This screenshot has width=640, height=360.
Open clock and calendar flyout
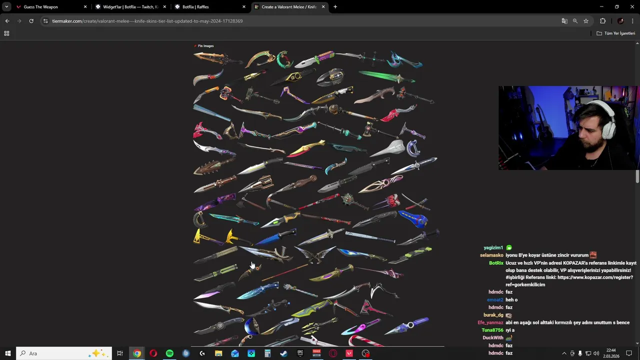point(611,353)
